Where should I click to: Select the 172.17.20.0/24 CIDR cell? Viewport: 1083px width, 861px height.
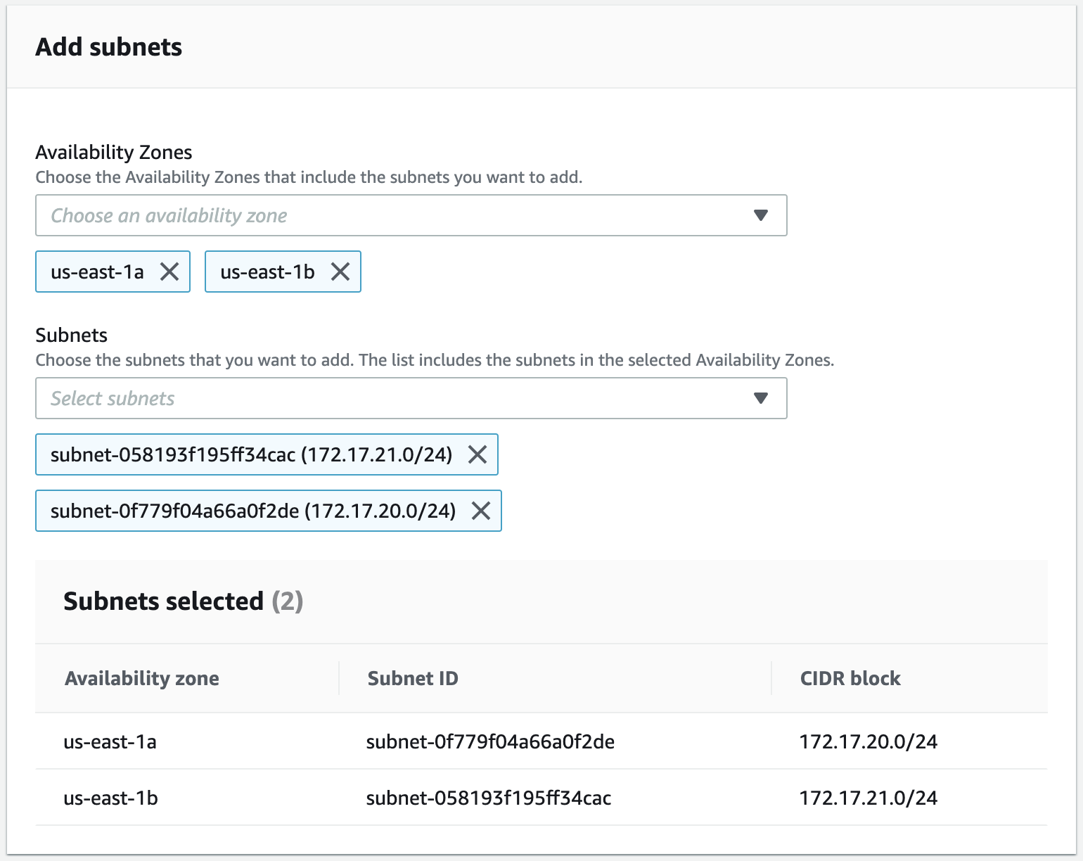click(x=869, y=741)
